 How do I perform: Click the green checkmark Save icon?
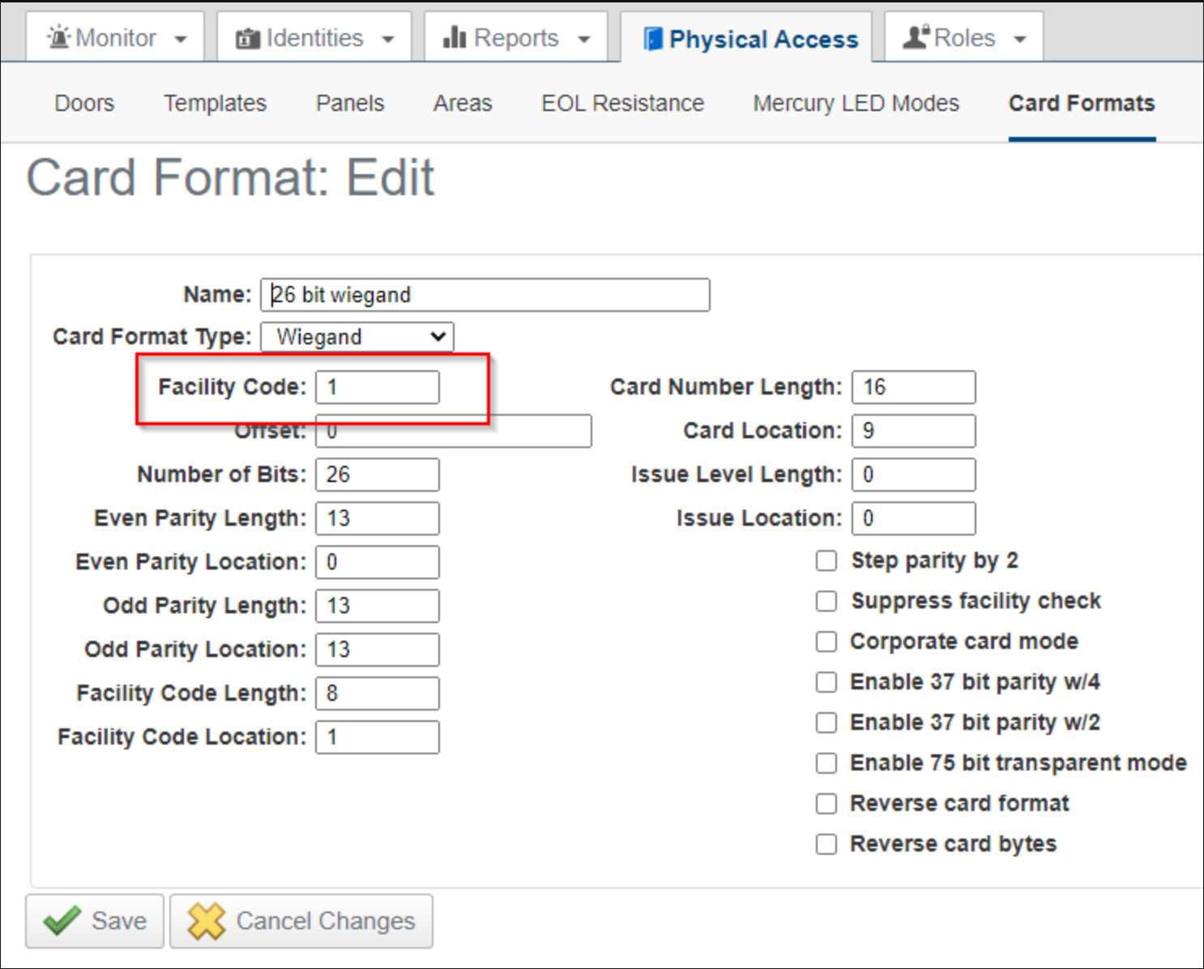[62, 921]
